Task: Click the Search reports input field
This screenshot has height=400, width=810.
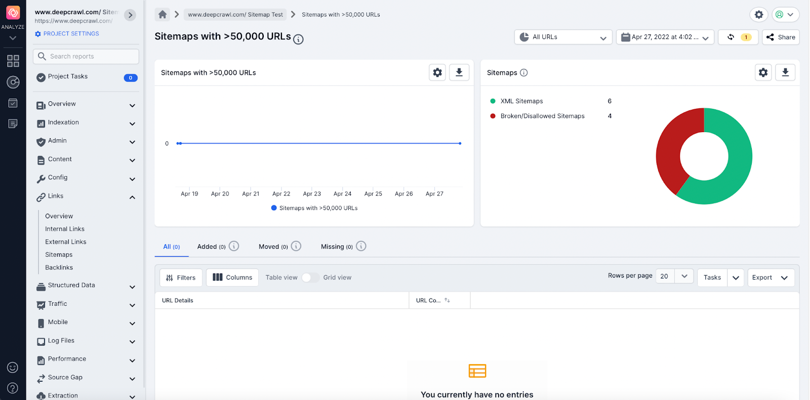Action: pyautogui.click(x=86, y=56)
